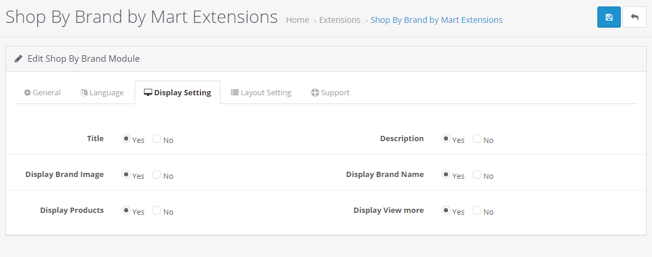Pick No for Display View more
This screenshot has height=257, width=652.
(x=477, y=210)
